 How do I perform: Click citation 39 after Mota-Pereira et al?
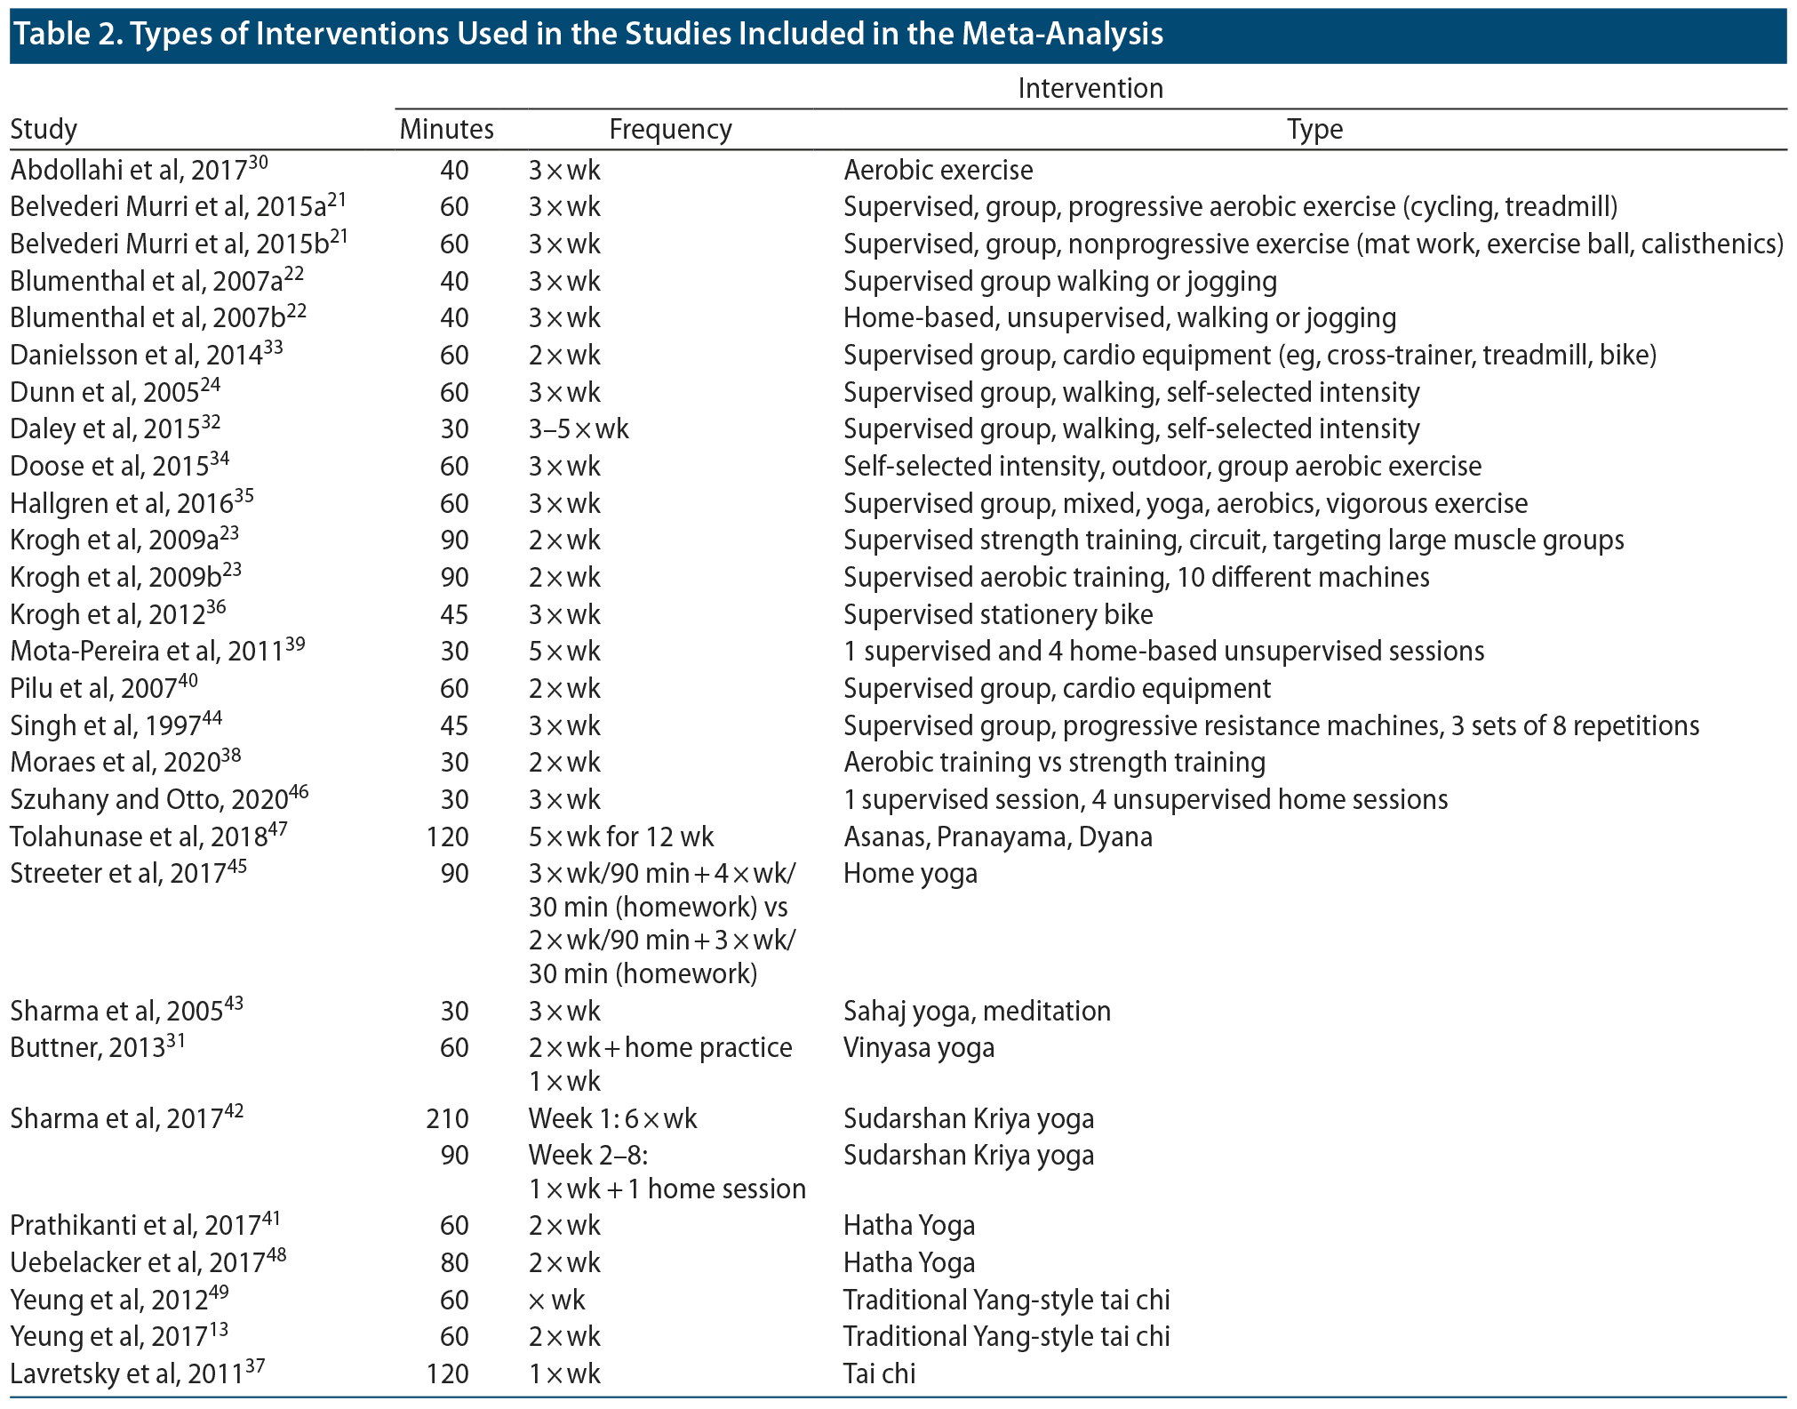coord(294,644)
